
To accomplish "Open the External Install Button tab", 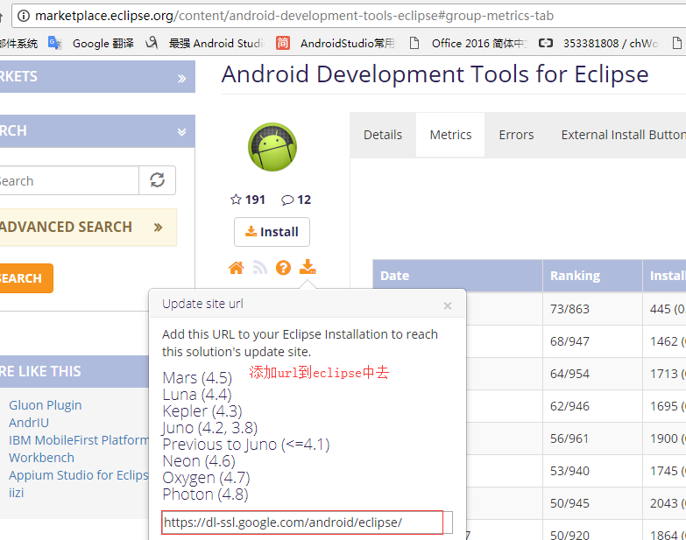I will (x=624, y=135).
